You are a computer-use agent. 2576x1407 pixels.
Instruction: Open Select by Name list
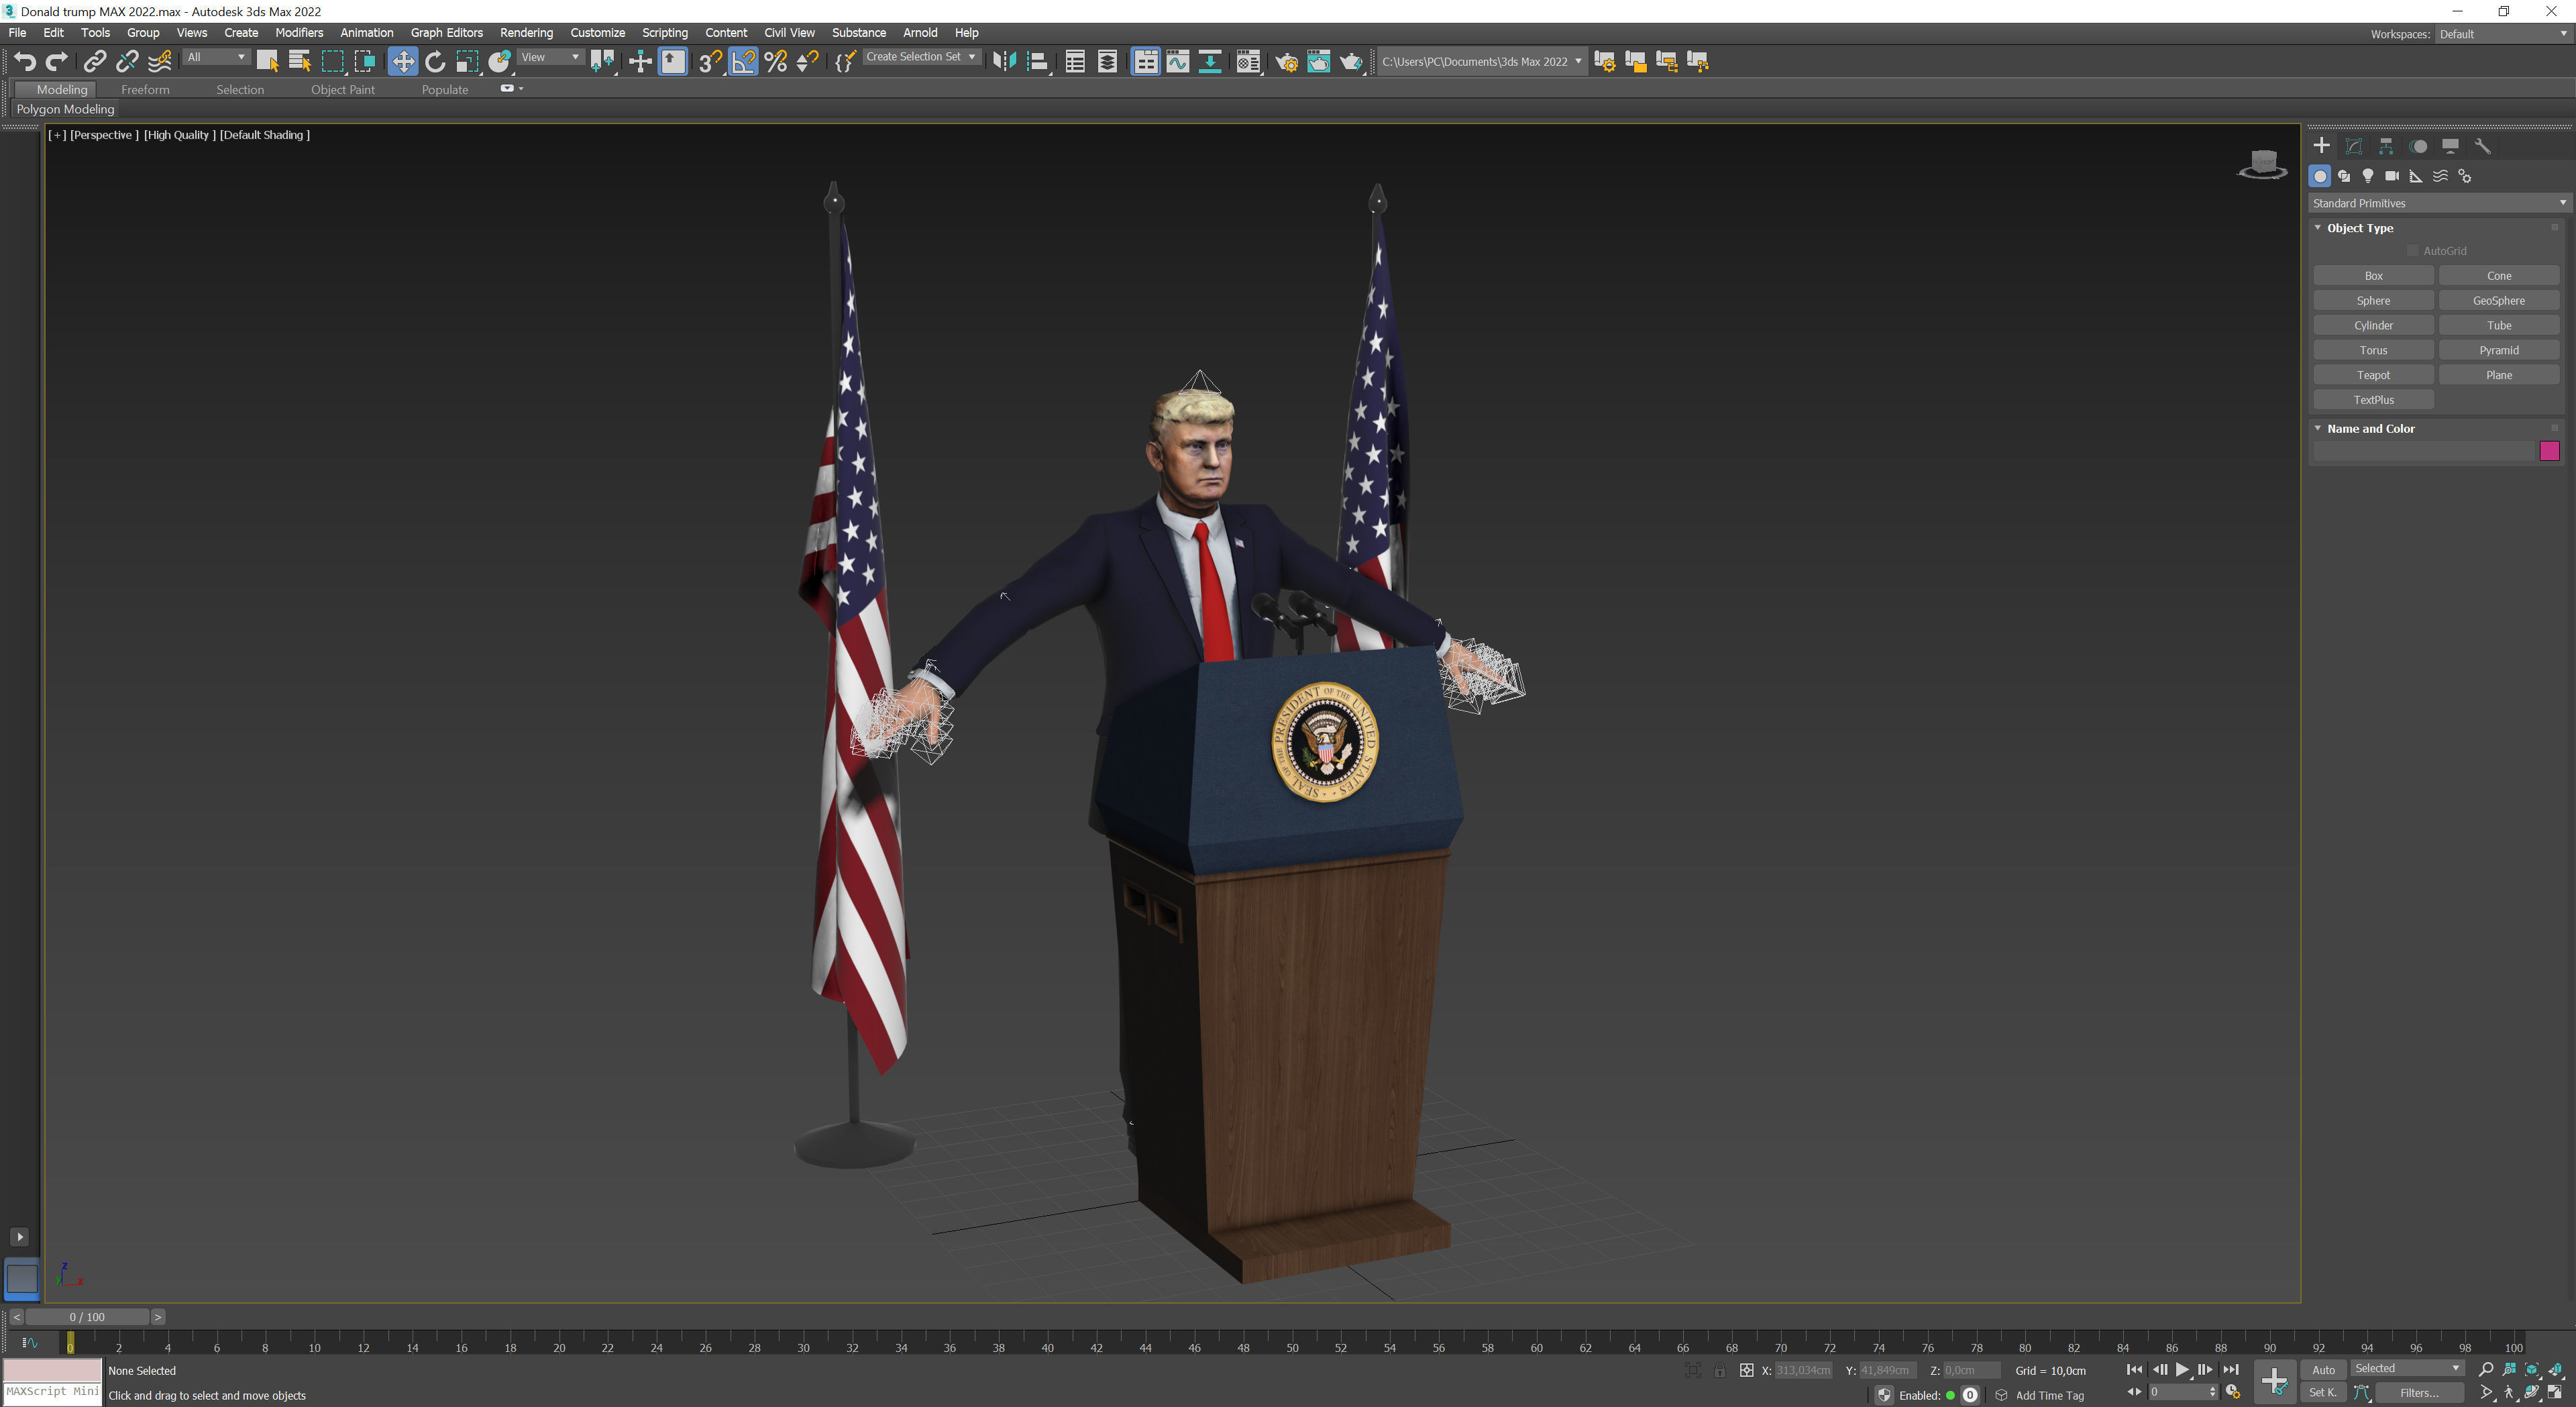coord(299,62)
